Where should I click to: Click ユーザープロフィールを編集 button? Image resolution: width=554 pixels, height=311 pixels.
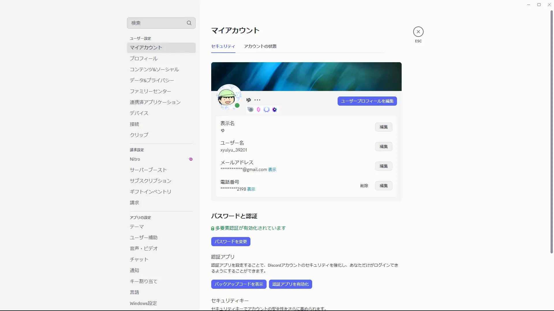367,101
